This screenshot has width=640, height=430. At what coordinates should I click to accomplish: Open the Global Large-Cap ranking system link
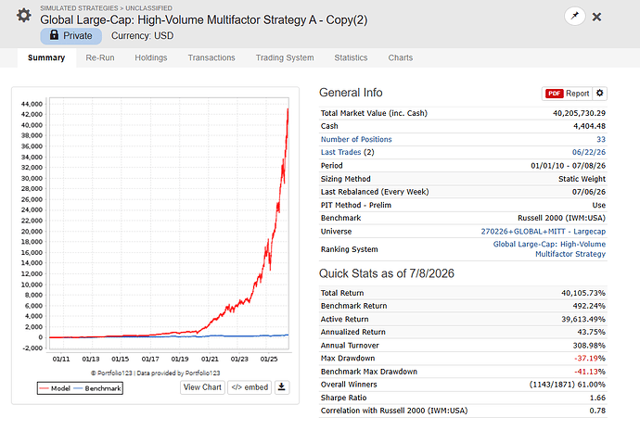549,249
